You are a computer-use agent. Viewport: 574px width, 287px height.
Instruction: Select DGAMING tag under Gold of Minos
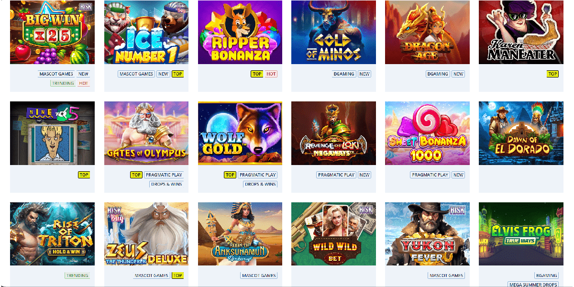tap(344, 74)
